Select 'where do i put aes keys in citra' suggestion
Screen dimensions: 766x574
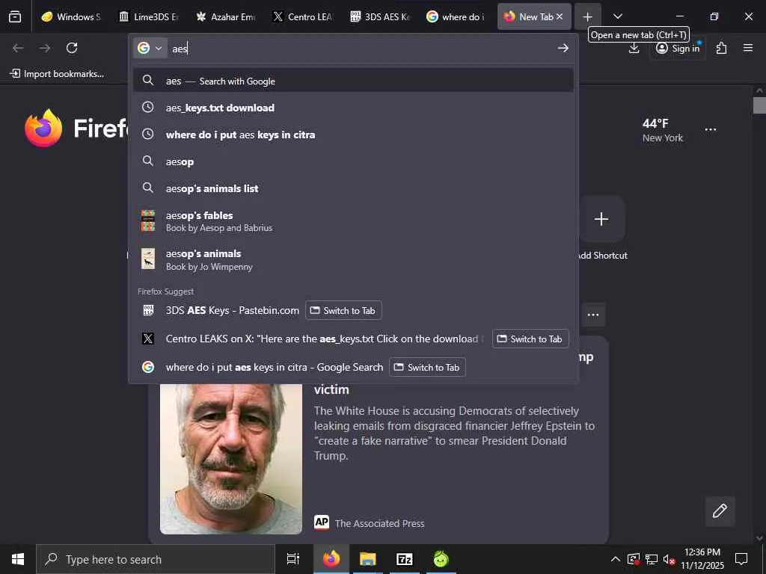[353, 135]
